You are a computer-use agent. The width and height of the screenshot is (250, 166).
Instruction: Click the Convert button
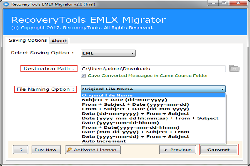coord(218,150)
